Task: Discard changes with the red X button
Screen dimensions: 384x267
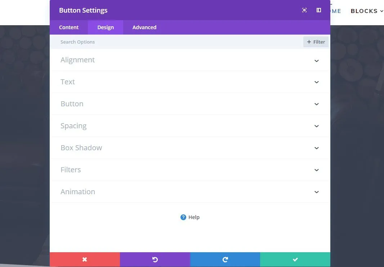Action: 85,259
